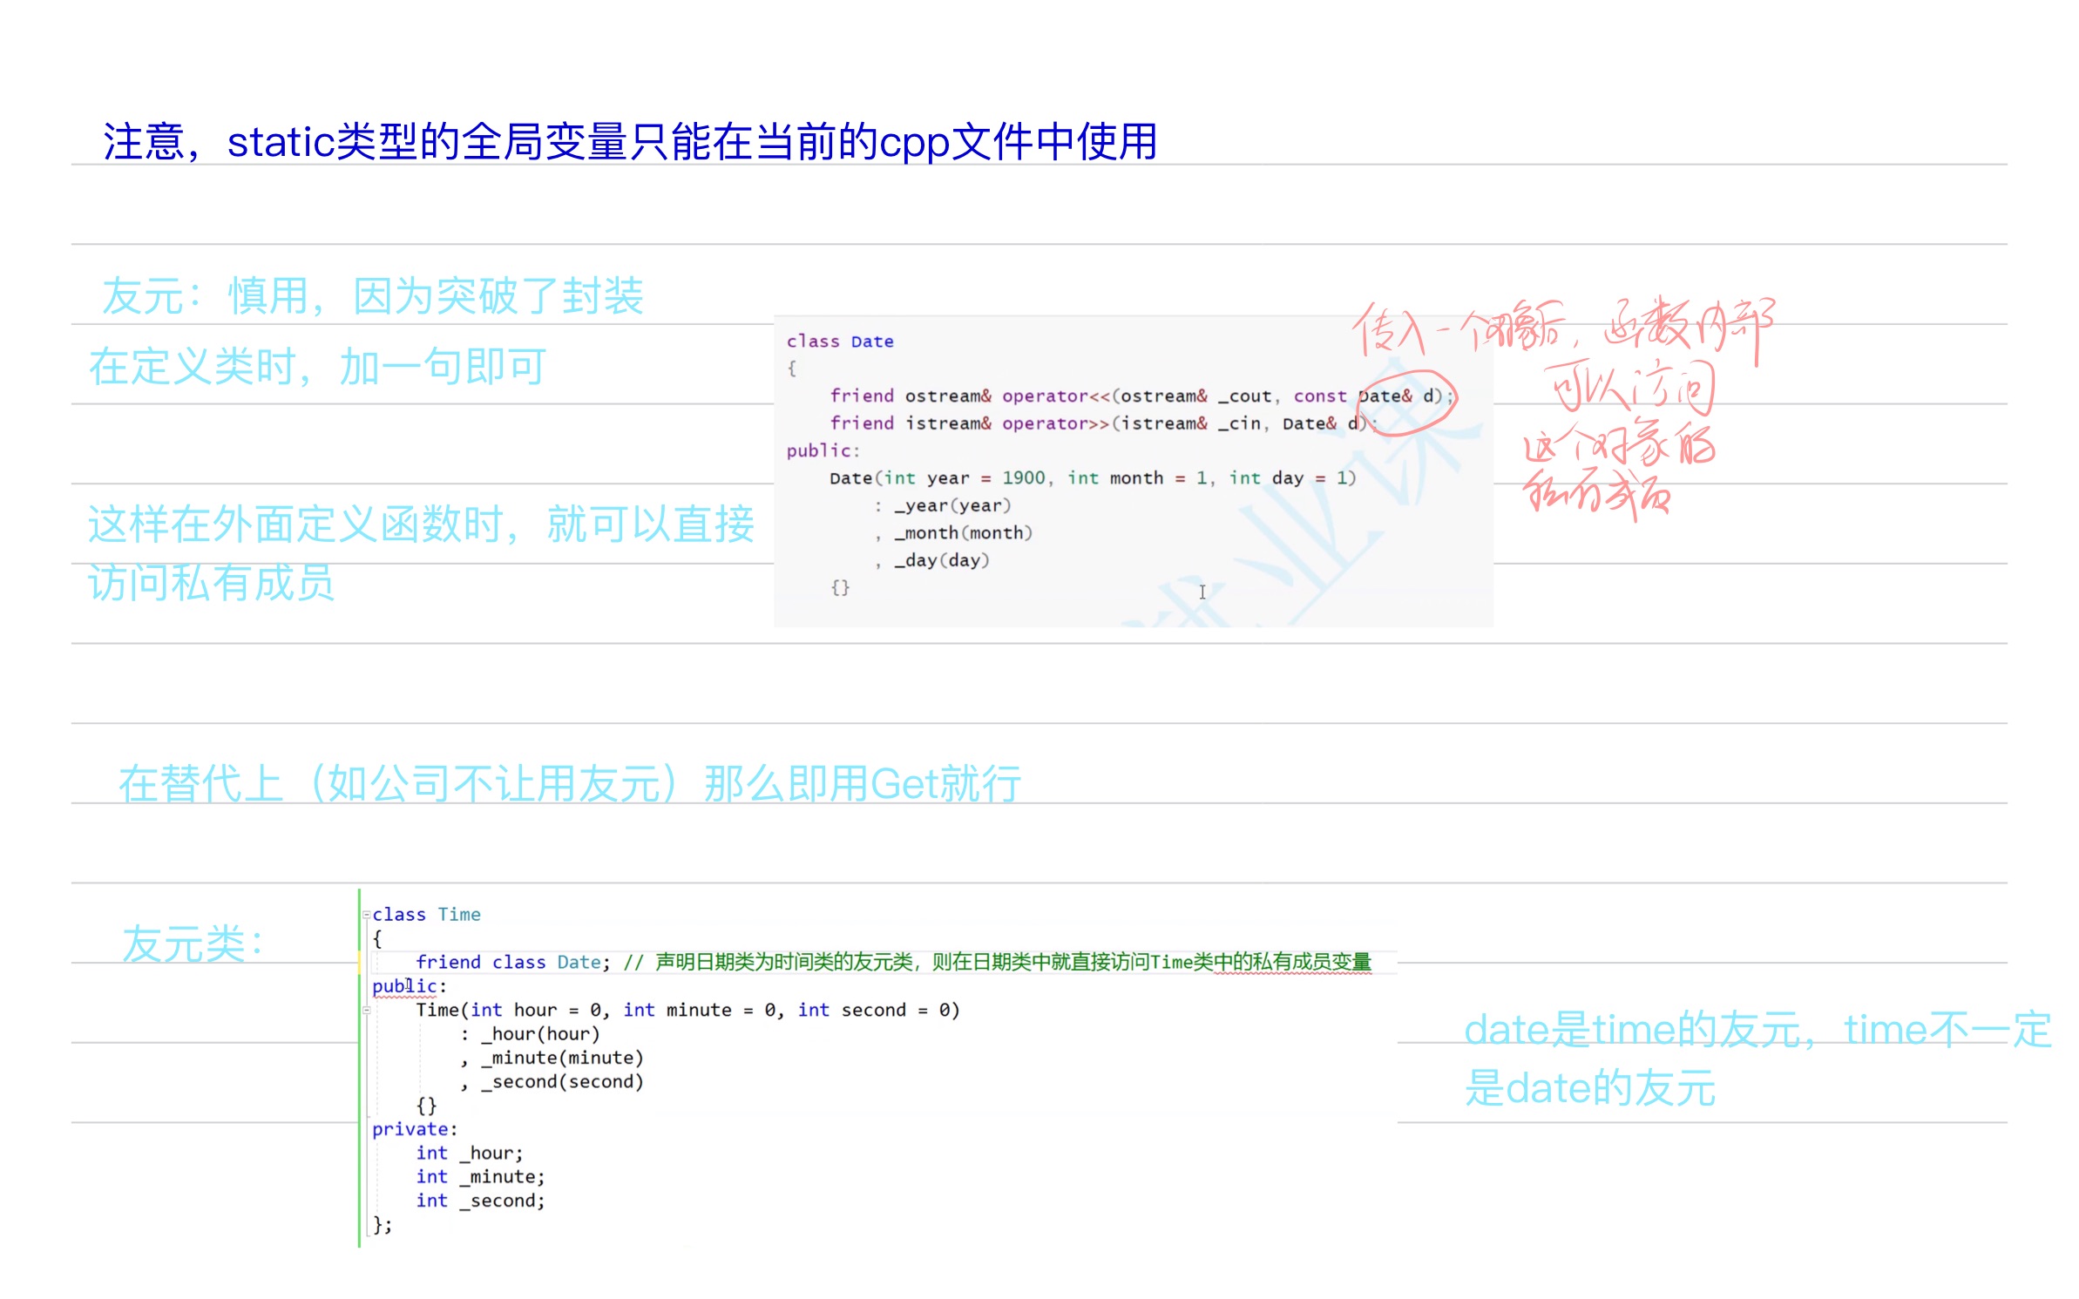This screenshot has height=1299, width=2079.
Task: Collapse the class Time code fold
Action: [366, 915]
